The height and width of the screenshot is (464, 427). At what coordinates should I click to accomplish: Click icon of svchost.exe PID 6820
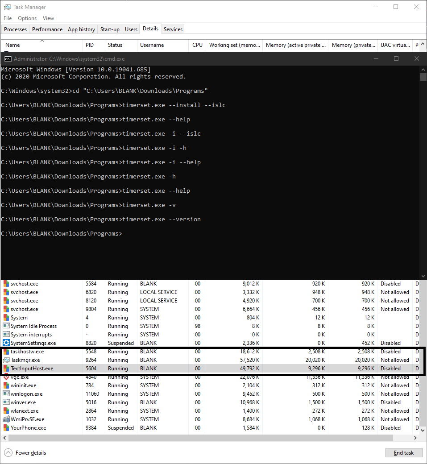(6, 292)
